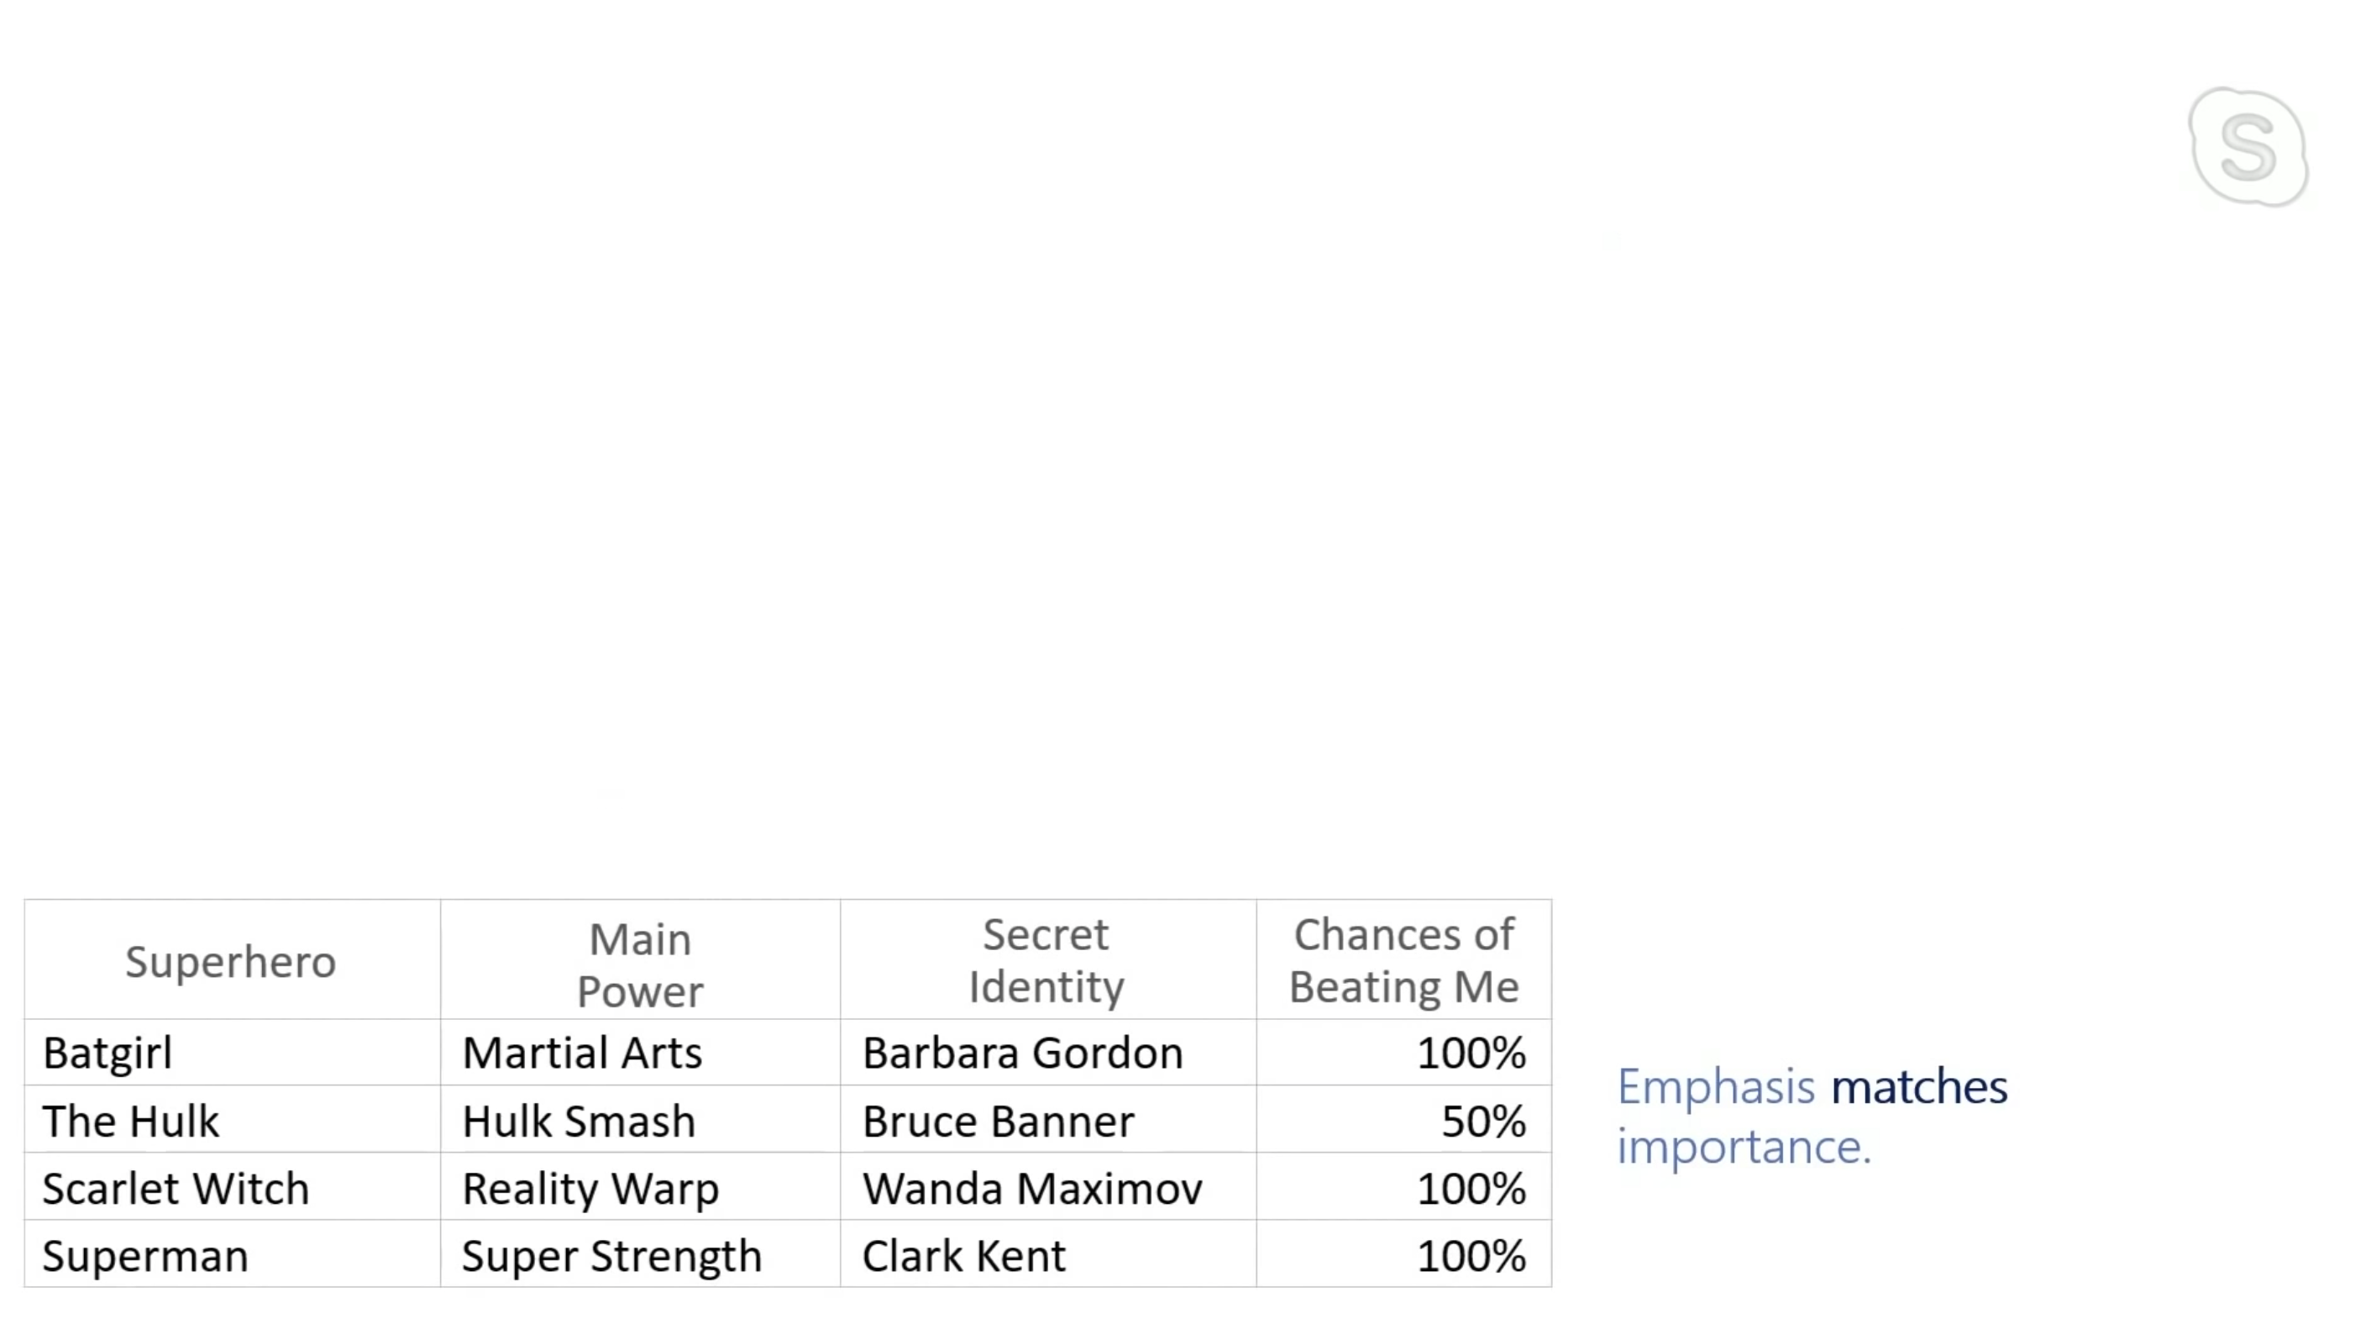
Task: Click the Wanda Maximov cell
Action: click(1032, 1189)
